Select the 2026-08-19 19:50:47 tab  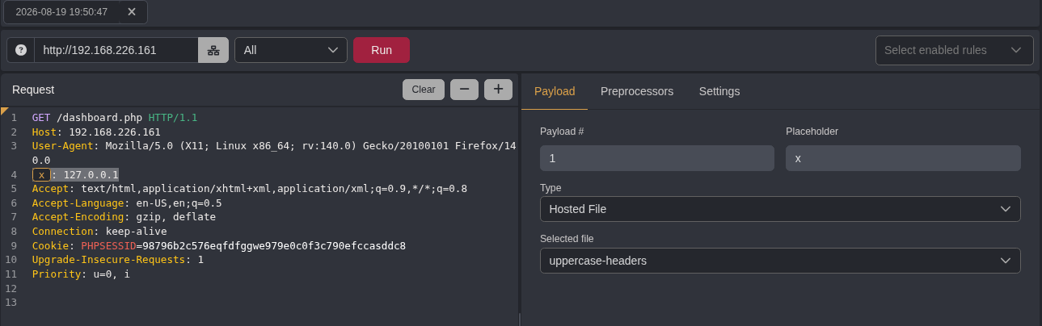tap(62, 11)
